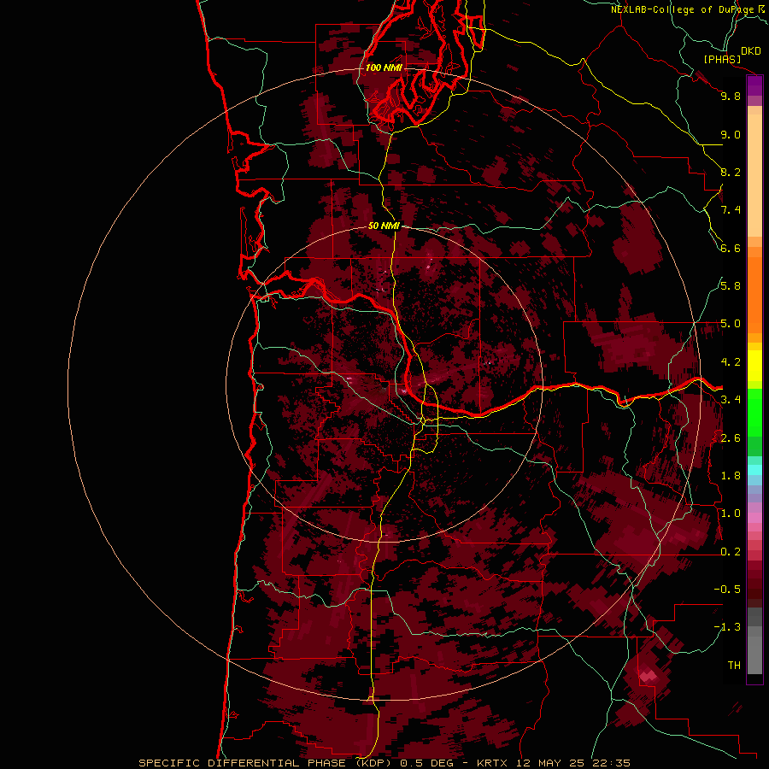Pick the light peach color bar segment
The width and height of the screenshot is (769, 769).
(754, 175)
